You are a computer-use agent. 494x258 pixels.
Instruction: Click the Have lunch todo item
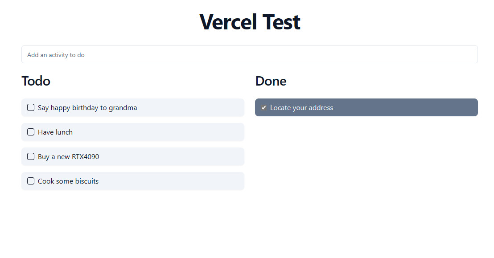(133, 132)
